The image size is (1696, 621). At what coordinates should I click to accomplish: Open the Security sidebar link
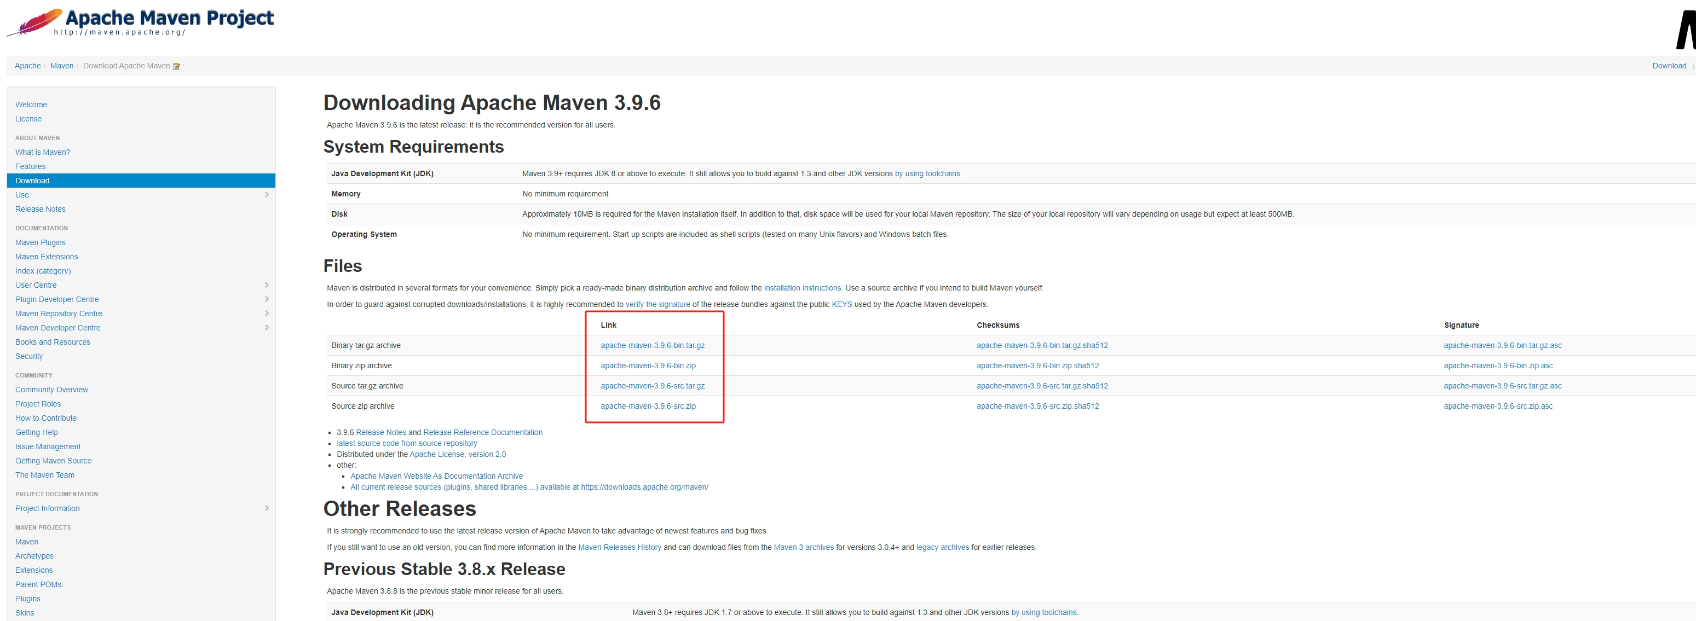[x=29, y=357]
